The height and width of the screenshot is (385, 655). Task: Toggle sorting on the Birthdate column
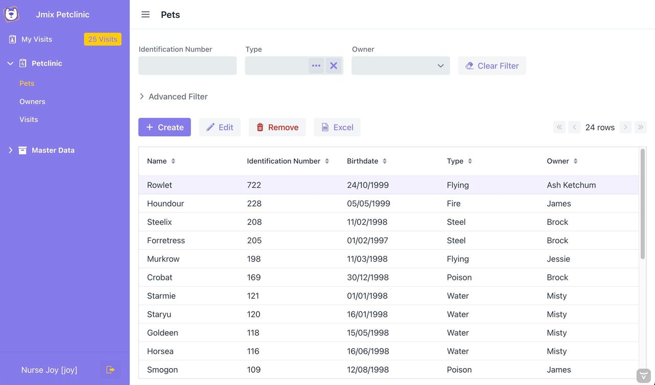pos(384,160)
